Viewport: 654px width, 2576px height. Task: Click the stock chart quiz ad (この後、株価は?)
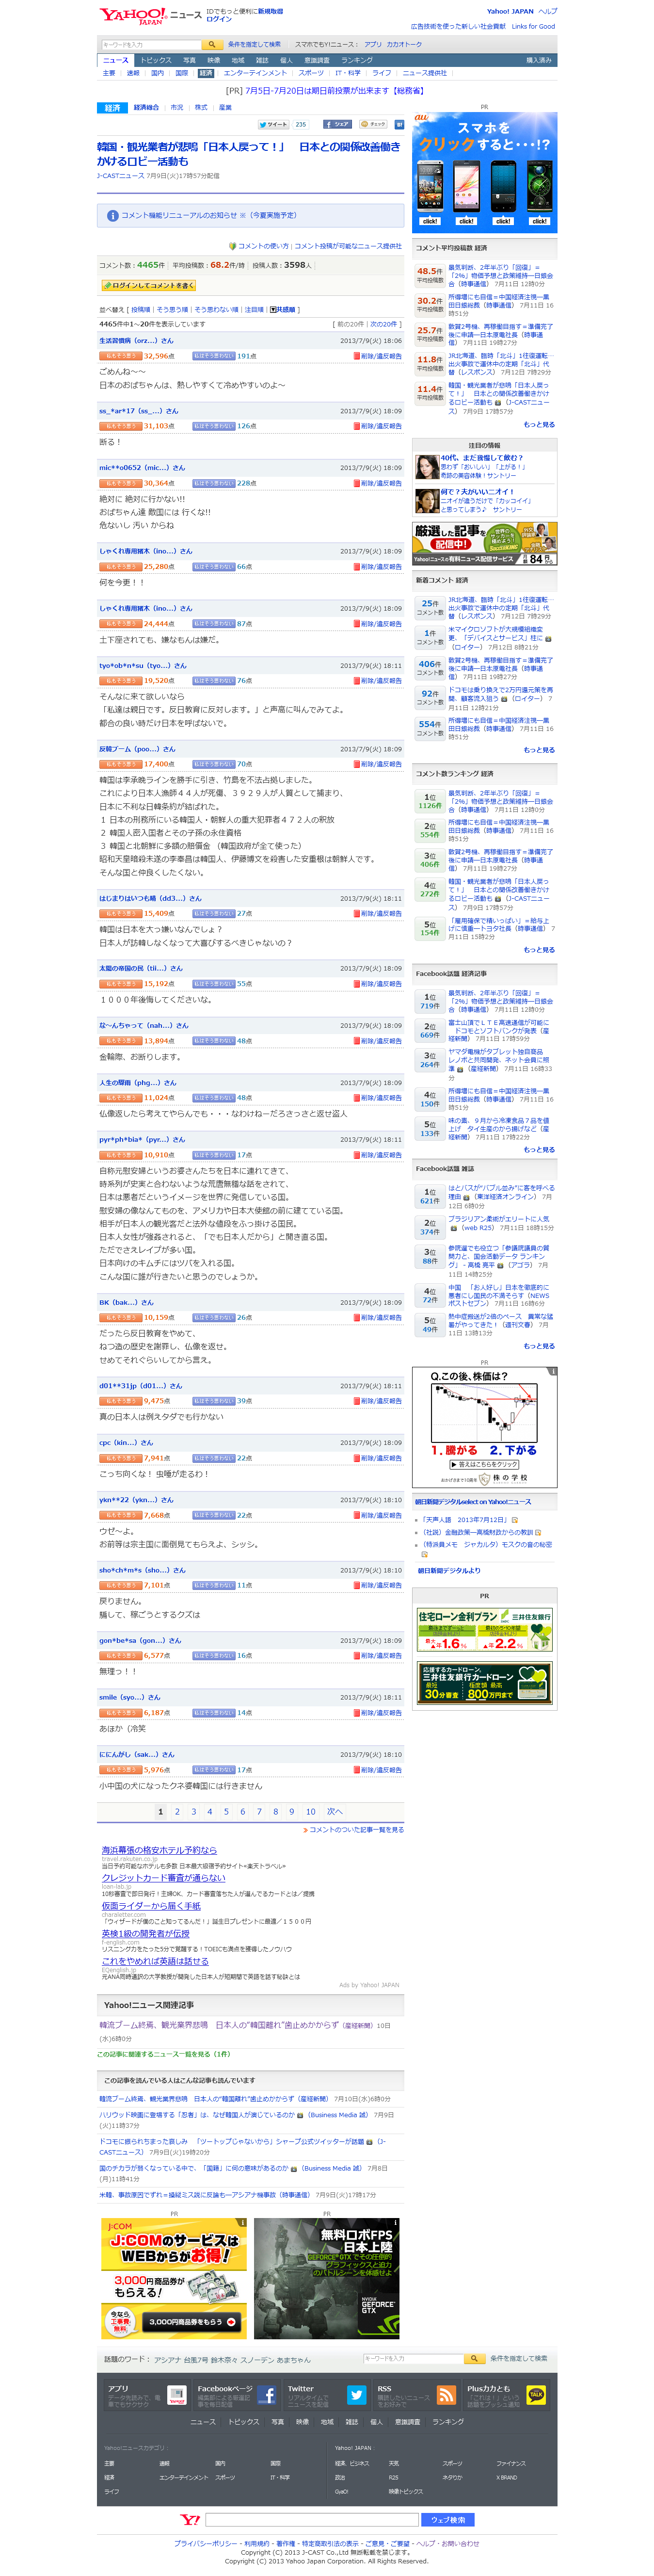click(x=485, y=1427)
